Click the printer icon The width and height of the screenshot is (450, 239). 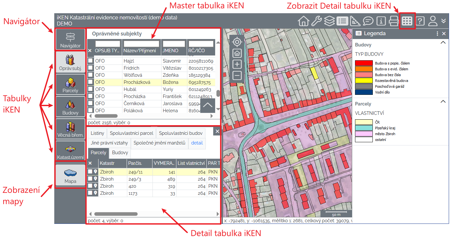point(394,21)
